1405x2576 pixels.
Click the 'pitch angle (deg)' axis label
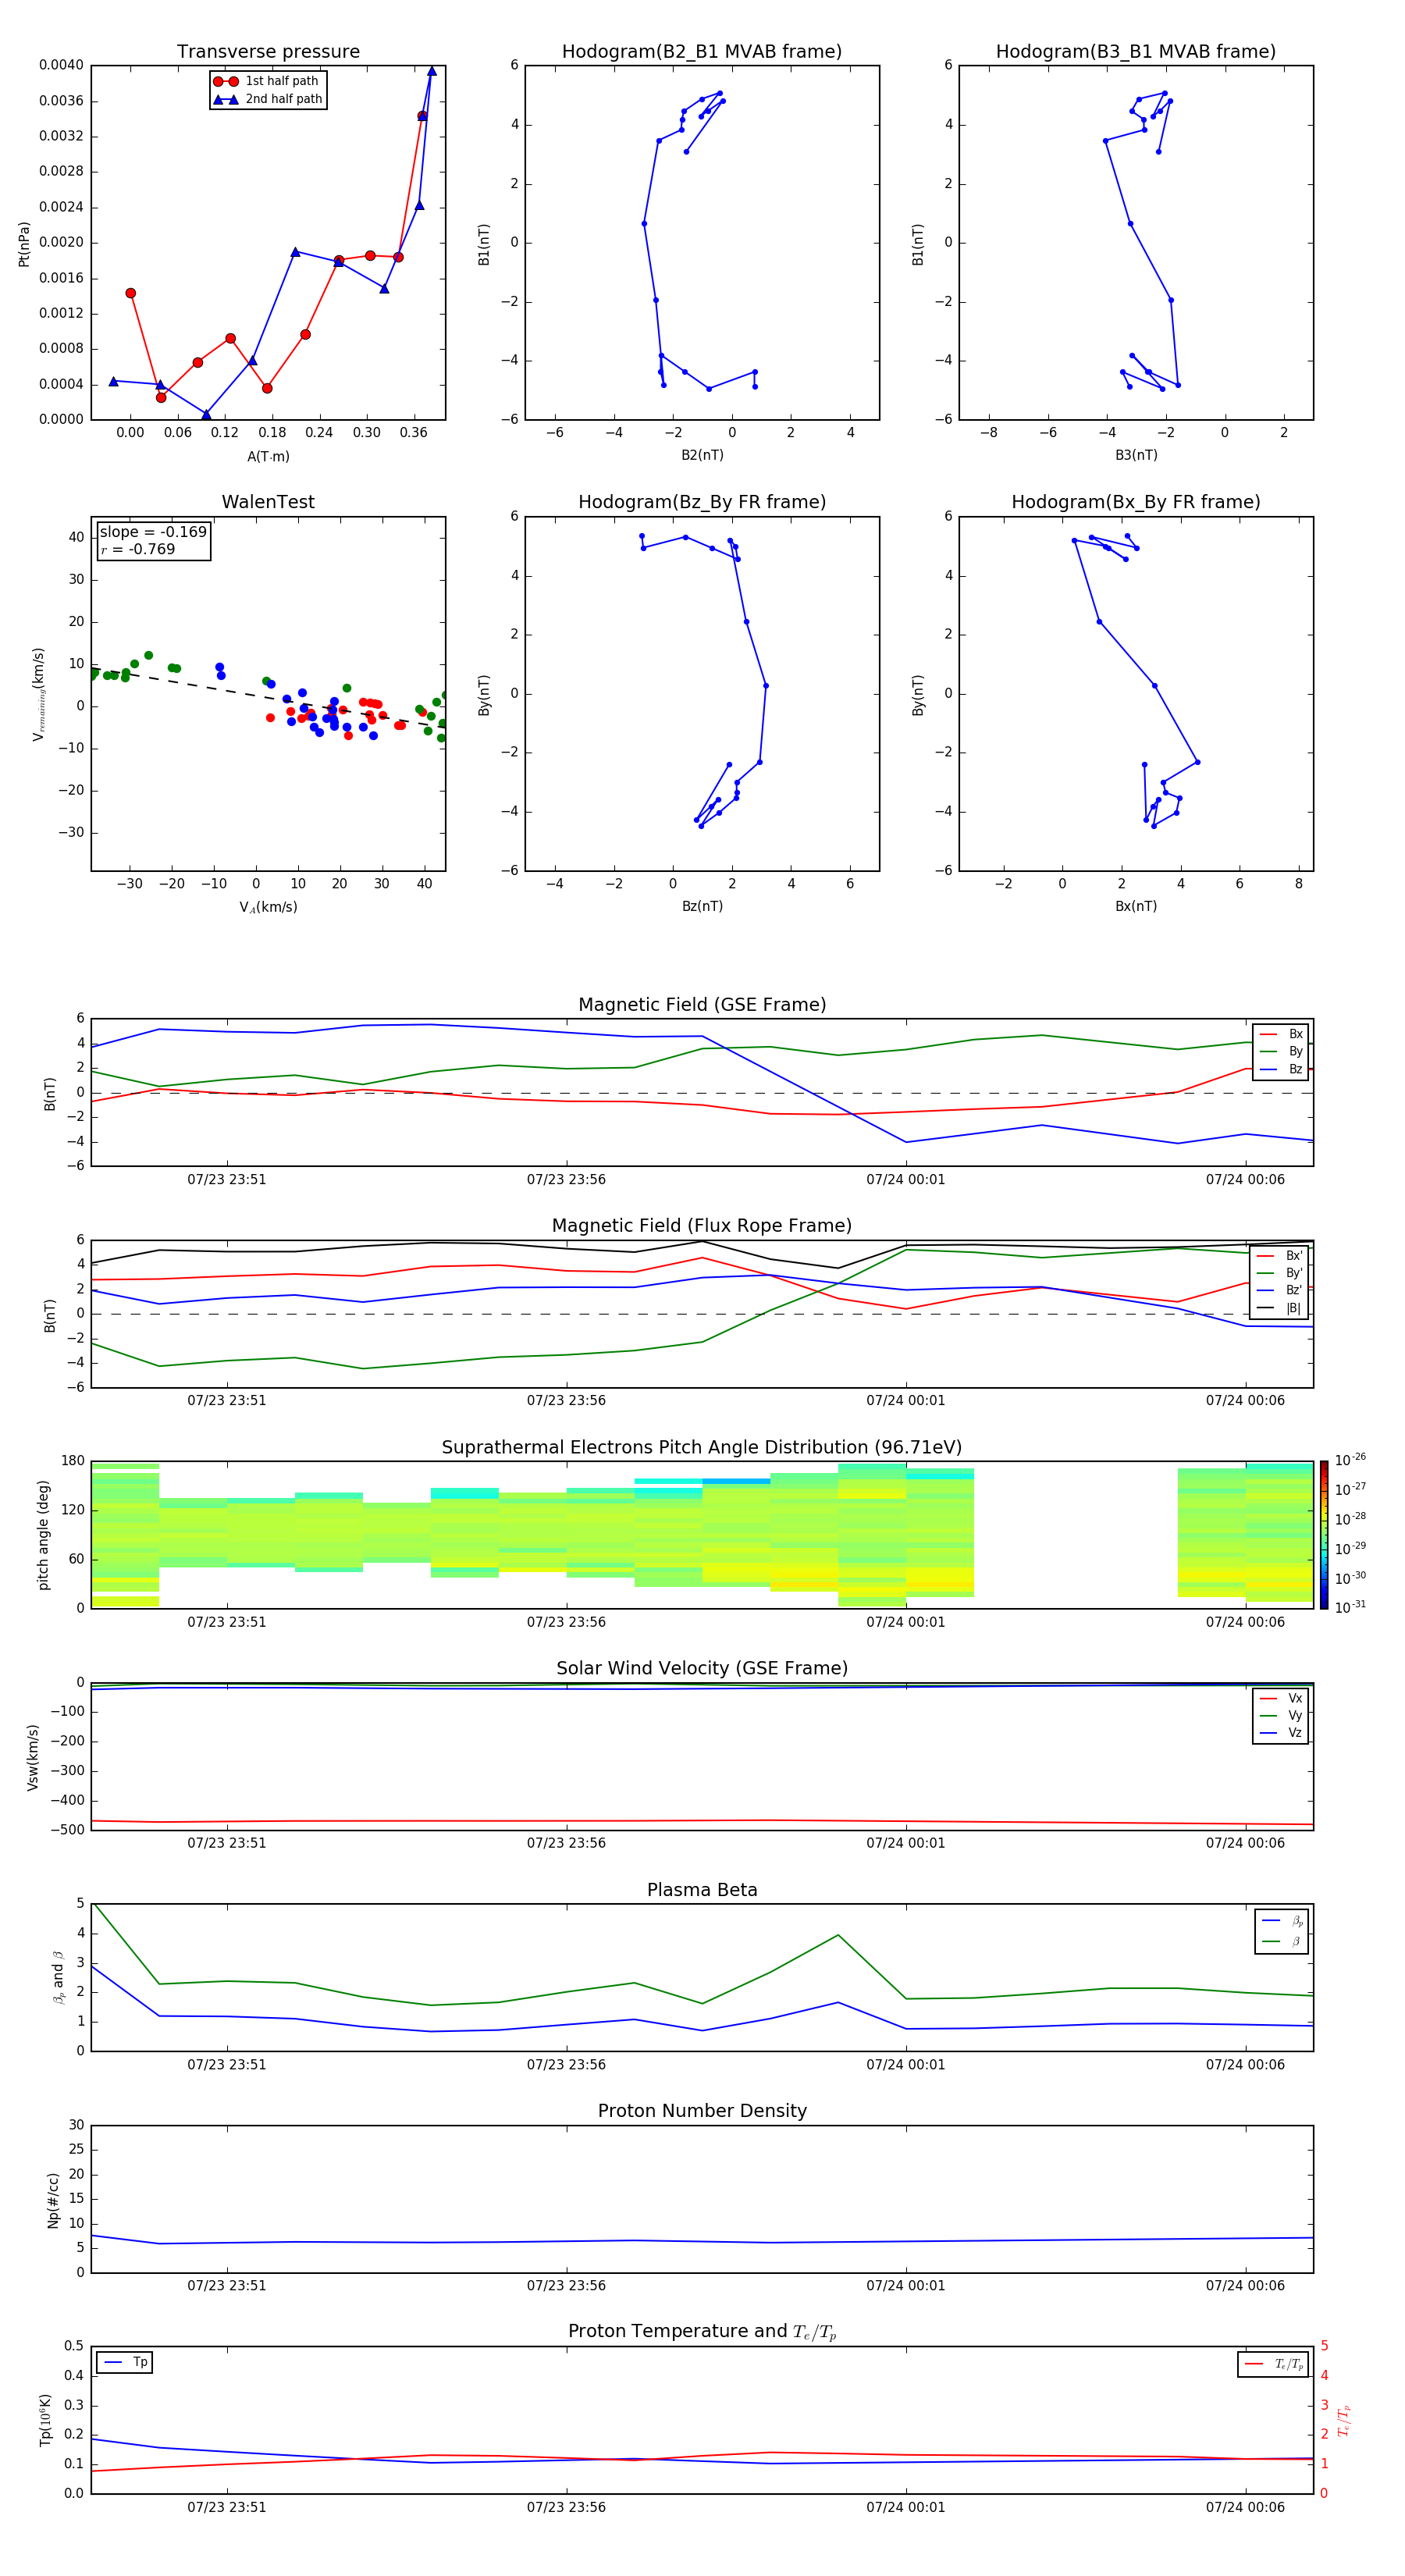pyautogui.click(x=43, y=1535)
